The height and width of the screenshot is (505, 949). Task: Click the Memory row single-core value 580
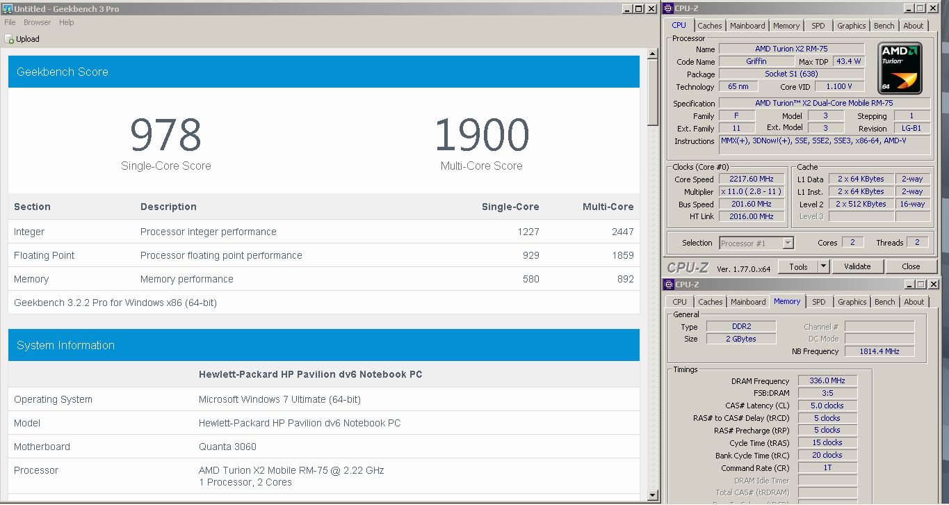(531, 279)
